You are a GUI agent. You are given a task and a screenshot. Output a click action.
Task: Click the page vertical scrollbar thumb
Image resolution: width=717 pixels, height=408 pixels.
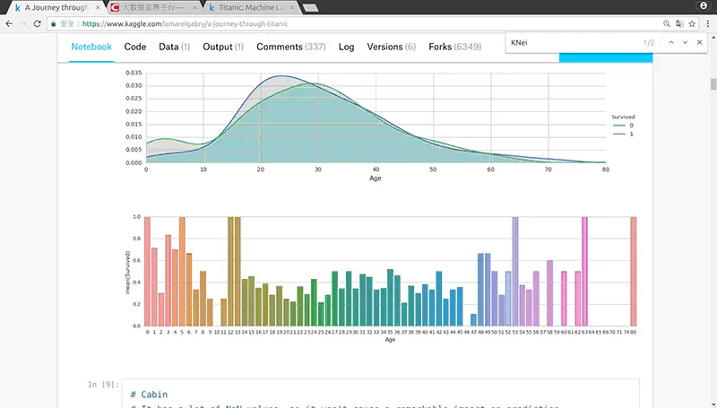tap(713, 84)
